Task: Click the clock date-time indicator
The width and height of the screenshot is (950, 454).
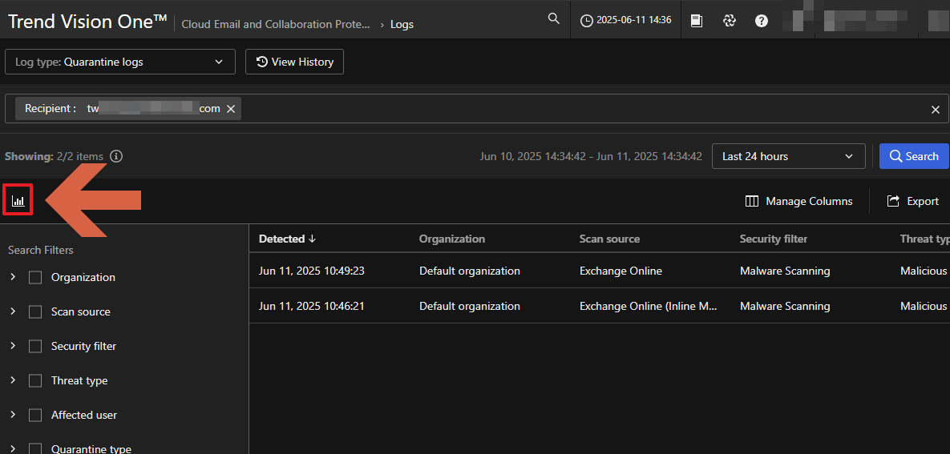Action: (x=625, y=20)
